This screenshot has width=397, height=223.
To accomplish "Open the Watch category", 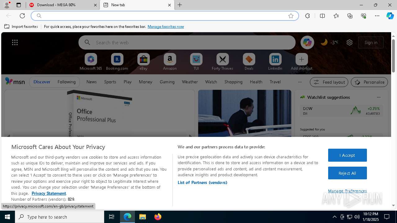I will click(x=211, y=82).
